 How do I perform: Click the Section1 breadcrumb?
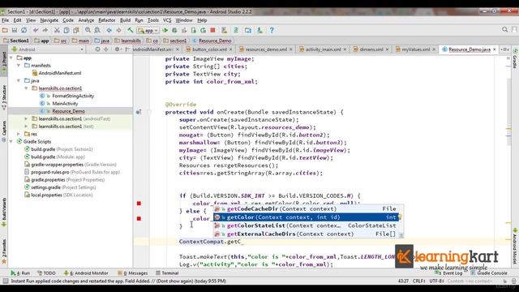click(16, 41)
